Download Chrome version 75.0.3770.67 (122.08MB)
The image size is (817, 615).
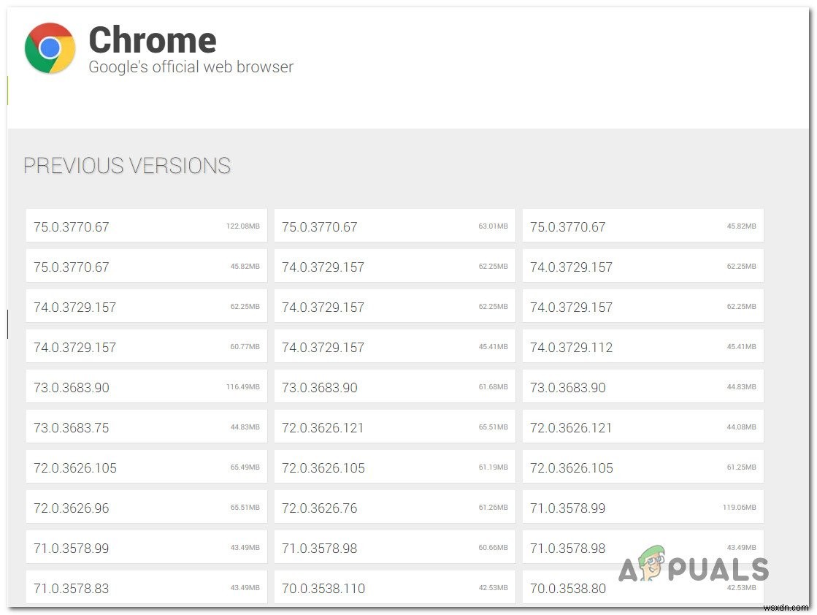point(145,226)
